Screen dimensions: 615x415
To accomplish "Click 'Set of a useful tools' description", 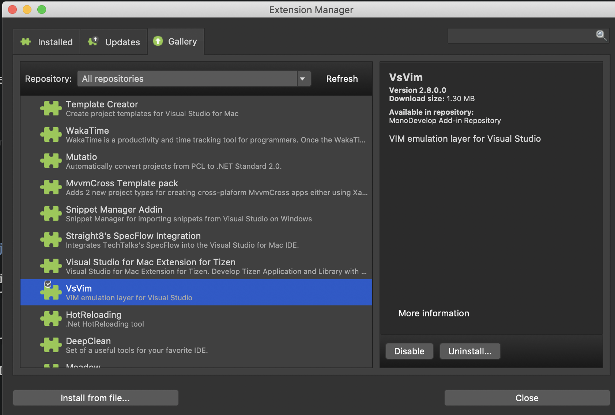I will pyautogui.click(x=137, y=350).
